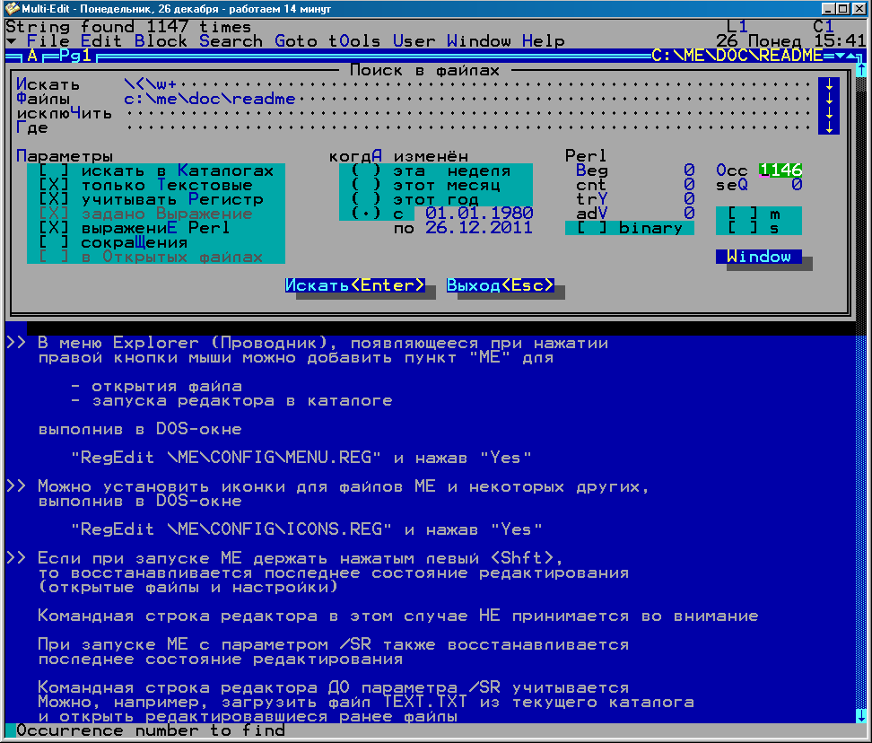Open the Help menu
Screen dimensions: 872x743
(x=544, y=41)
